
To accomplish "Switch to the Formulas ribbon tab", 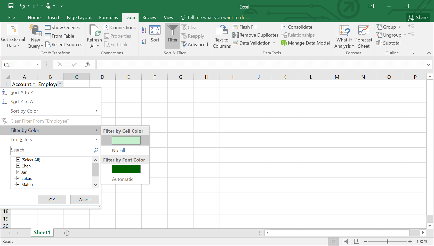I will (x=108, y=17).
